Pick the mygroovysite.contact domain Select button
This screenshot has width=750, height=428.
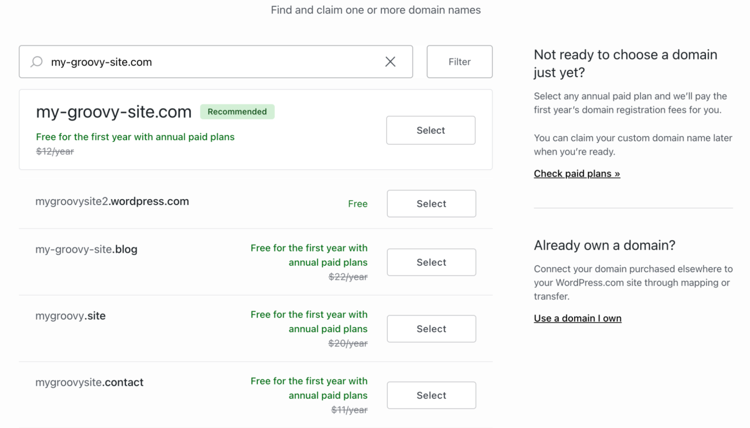(x=431, y=395)
